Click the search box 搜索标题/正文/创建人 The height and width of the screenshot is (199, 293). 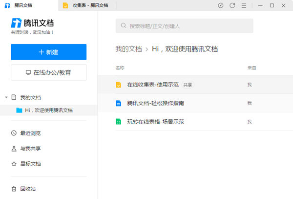click(184, 25)
